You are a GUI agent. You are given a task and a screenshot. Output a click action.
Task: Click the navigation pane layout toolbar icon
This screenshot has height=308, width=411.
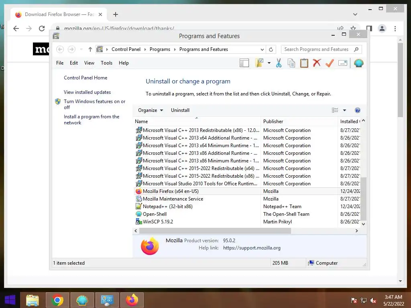point(244,63)
